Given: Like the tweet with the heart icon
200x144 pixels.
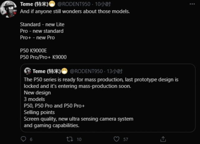Looking at the screenshot, I should pos(116,139).
